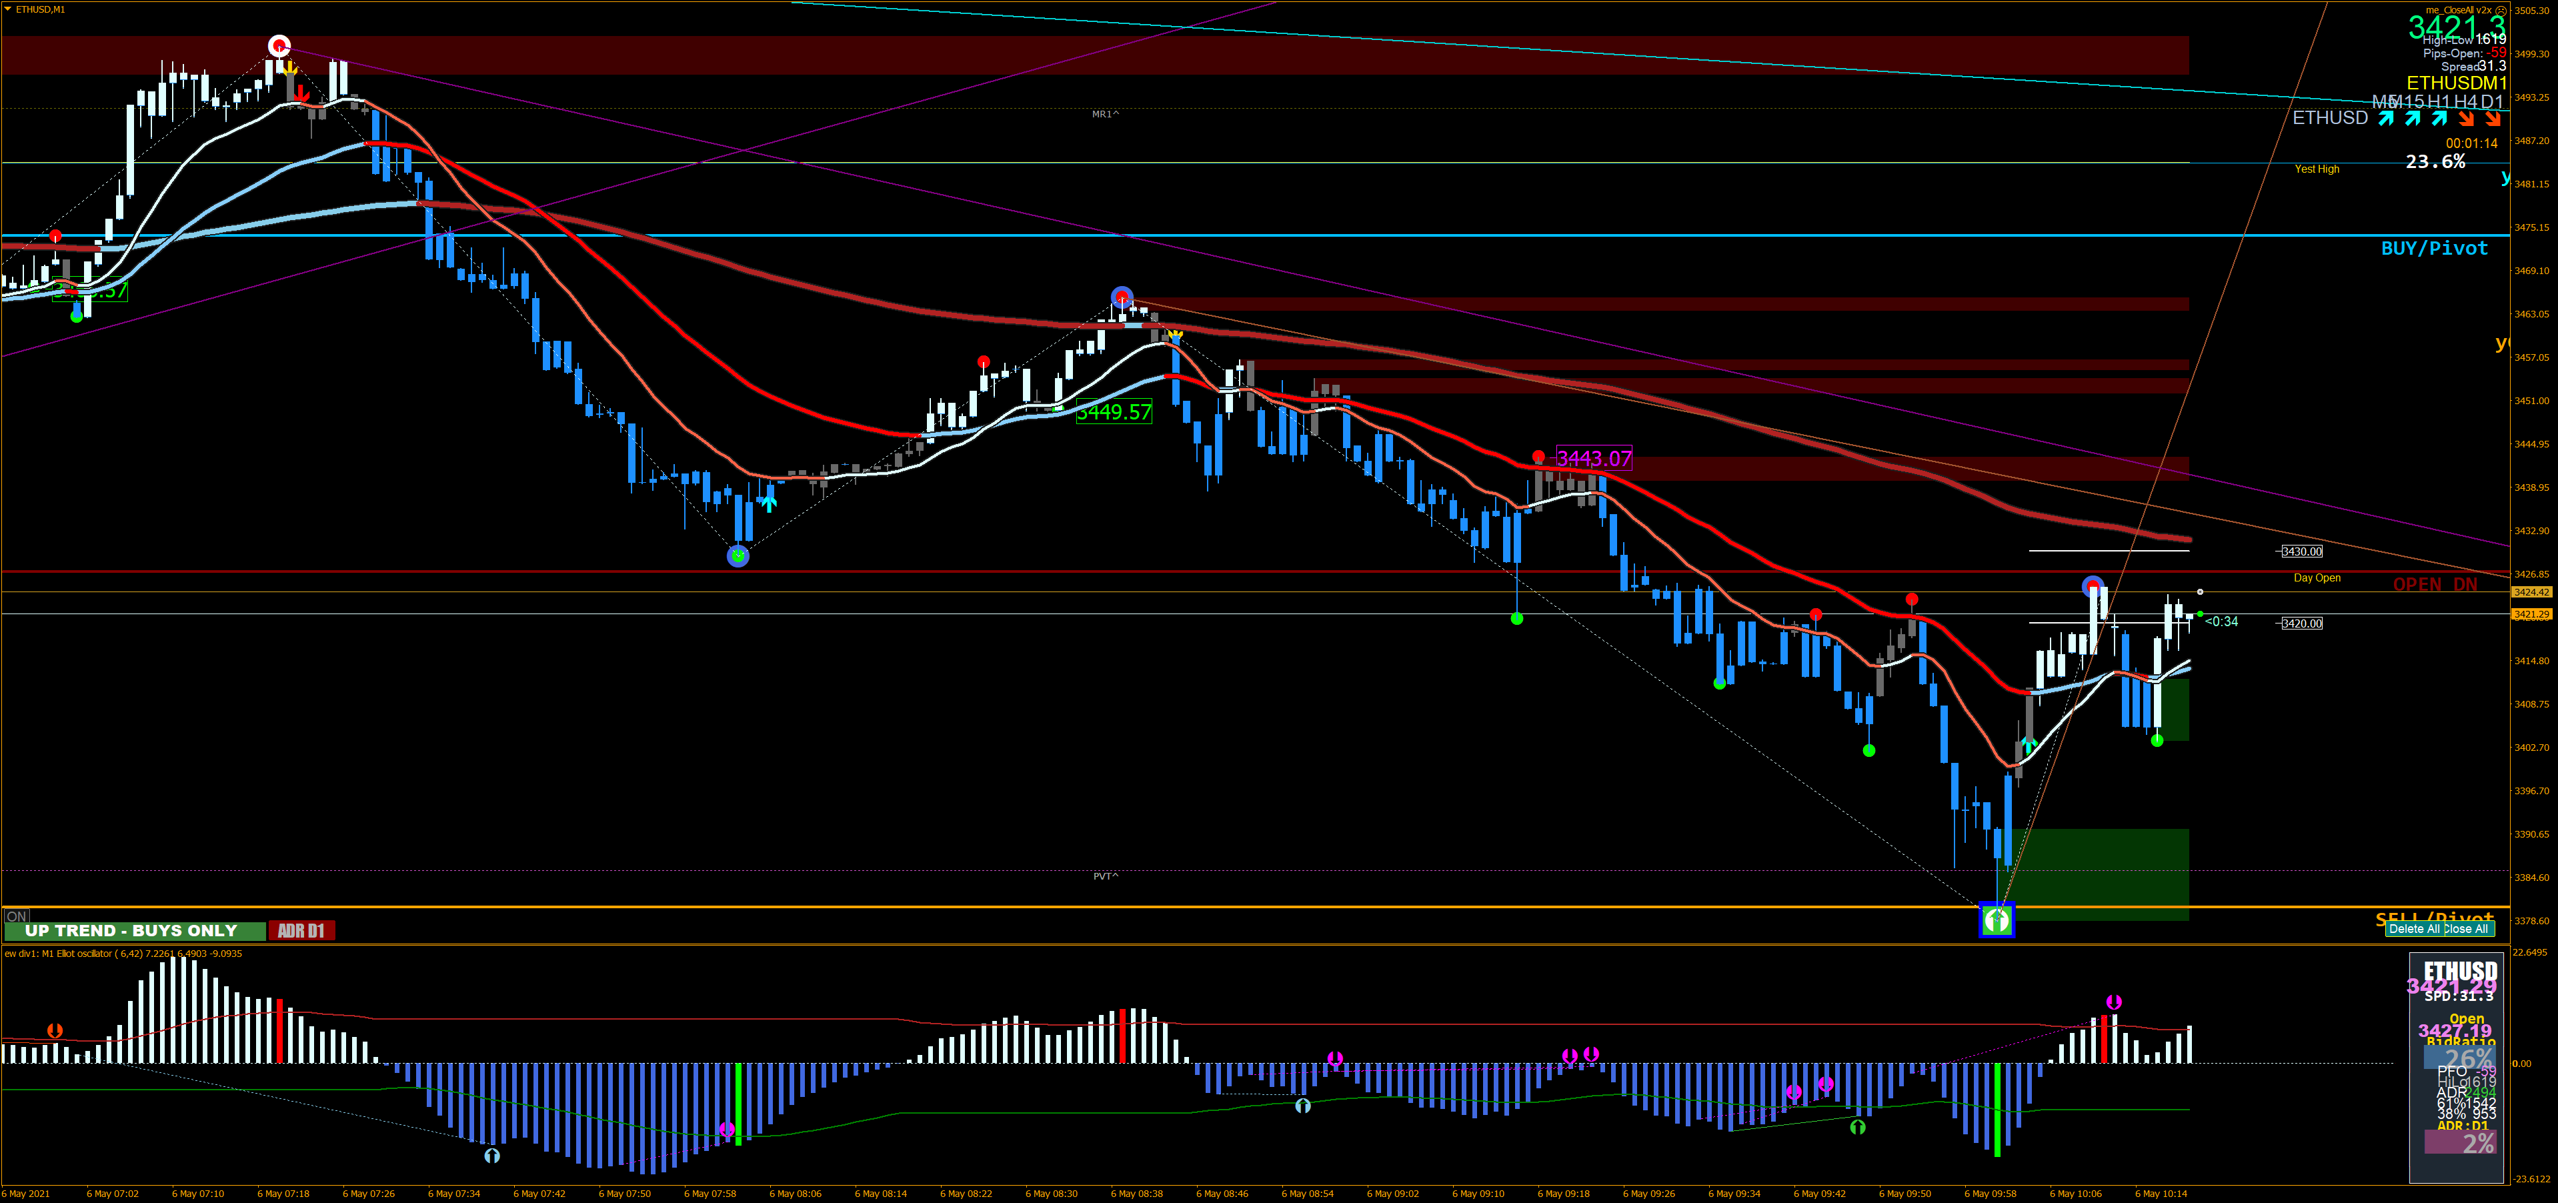Click the BUY/Pivot line label
2558x1203 pixels.
2434,248
